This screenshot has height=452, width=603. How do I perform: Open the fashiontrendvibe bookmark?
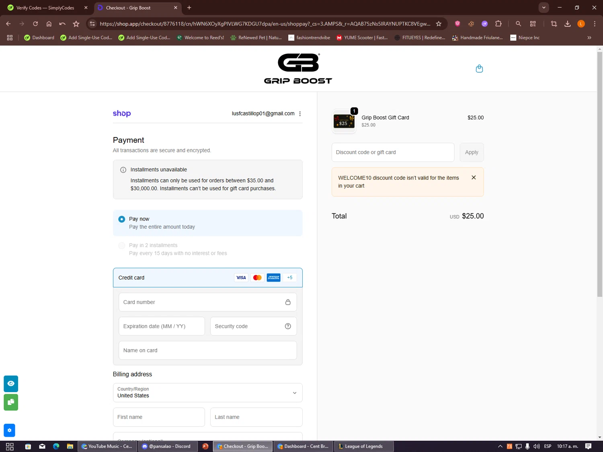coord(309,38)
